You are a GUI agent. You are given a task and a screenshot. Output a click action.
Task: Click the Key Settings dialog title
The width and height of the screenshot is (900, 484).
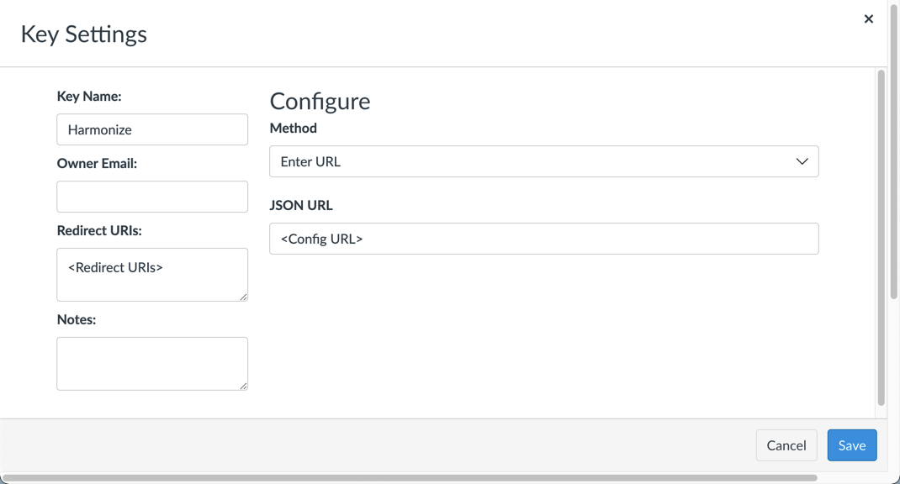82,34
